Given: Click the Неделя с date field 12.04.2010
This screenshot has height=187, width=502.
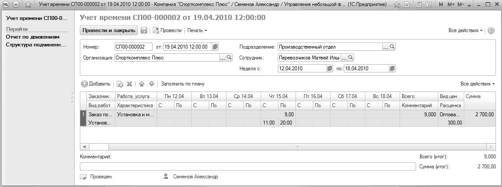Looking at the screenshot, I should pyautogui.click(x=302, y=68).
